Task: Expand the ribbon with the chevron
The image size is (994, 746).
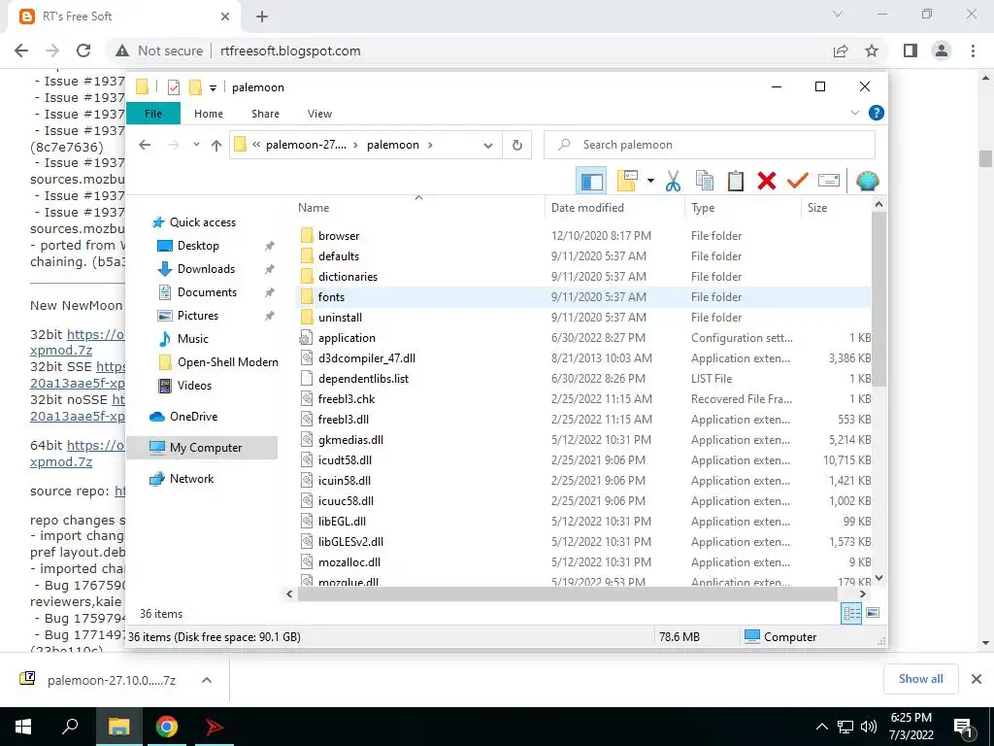Action: click(x=854, y=113)
